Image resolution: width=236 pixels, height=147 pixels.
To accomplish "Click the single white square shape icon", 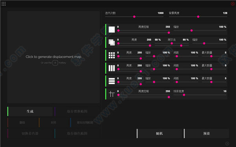I will pyautogui.click(x=112, y=29).
